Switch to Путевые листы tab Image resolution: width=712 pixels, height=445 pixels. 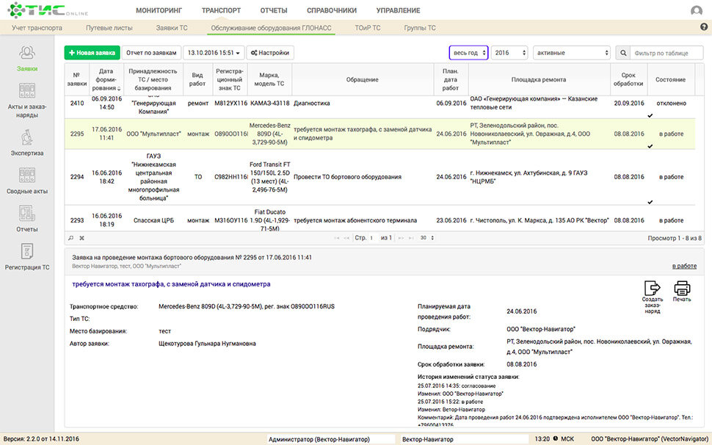(109, 28)
